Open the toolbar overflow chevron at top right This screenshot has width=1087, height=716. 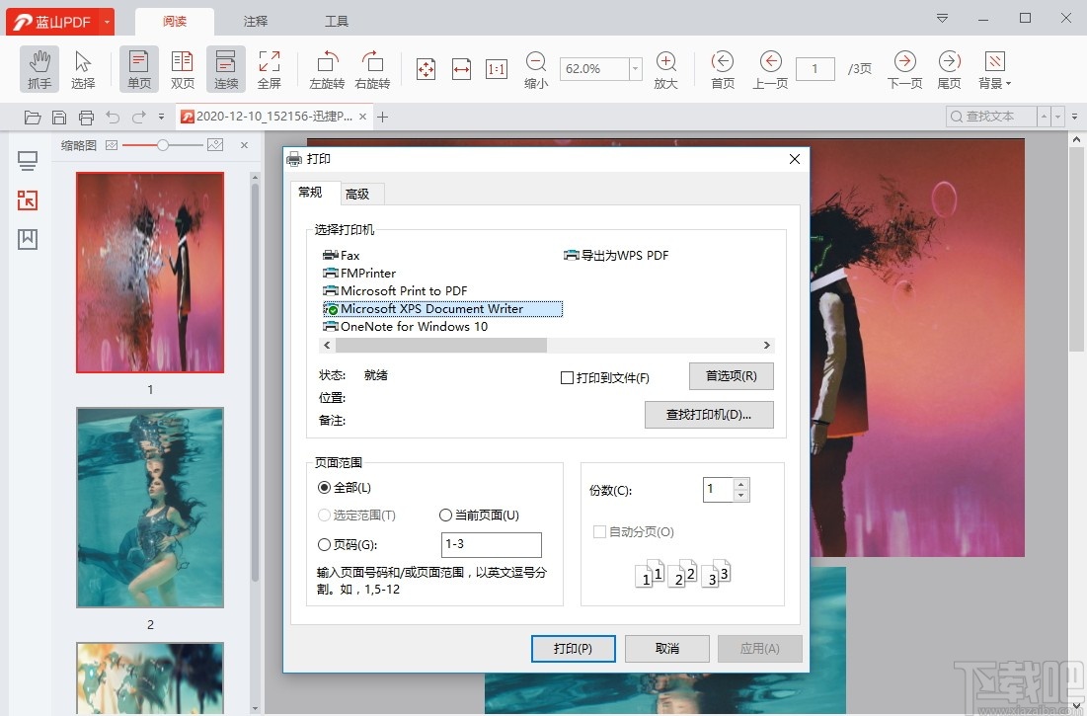click(x=942, y=18)
